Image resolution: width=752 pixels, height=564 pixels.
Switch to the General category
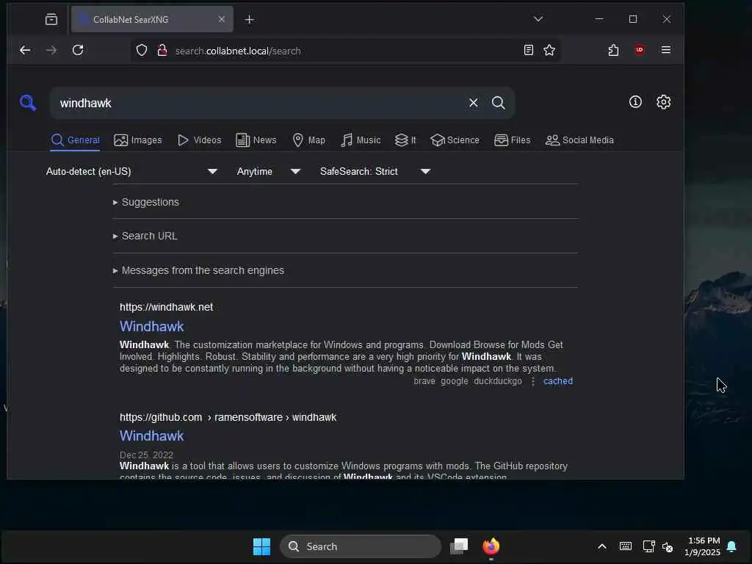tap(76, 140)
